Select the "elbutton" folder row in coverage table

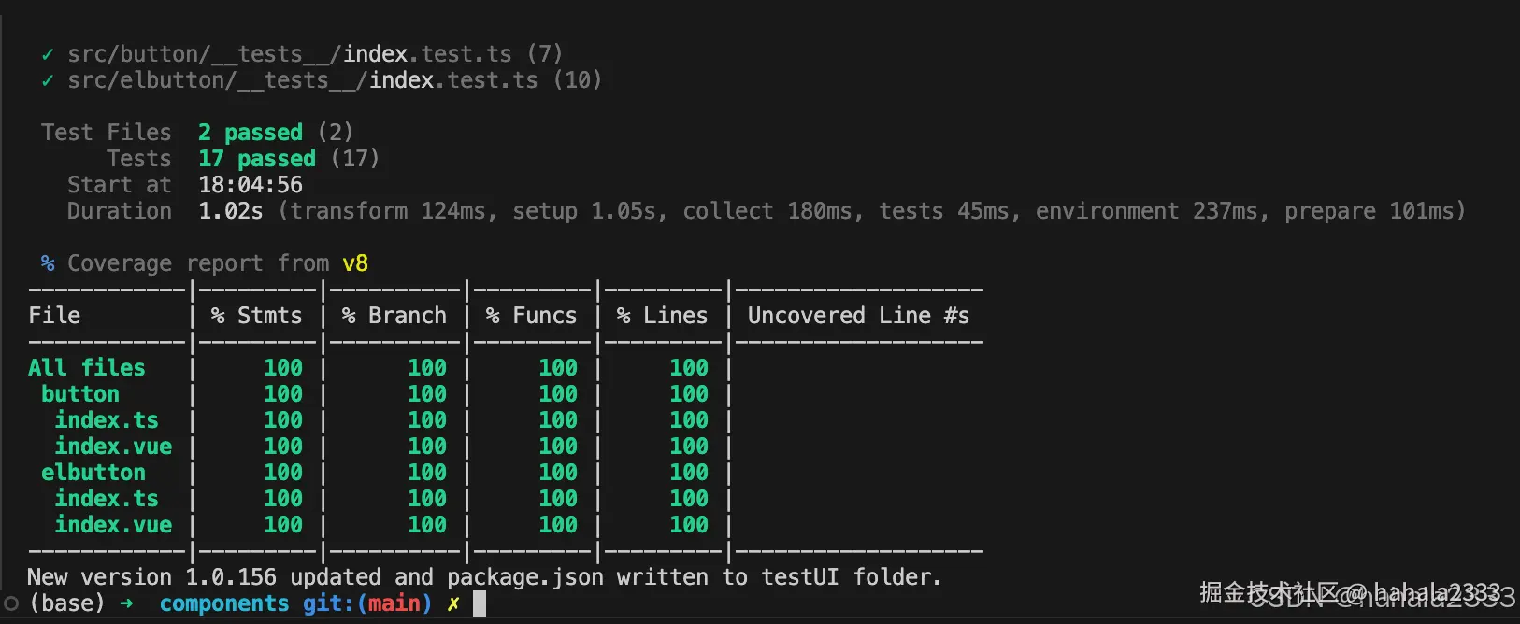pos(93,473)
